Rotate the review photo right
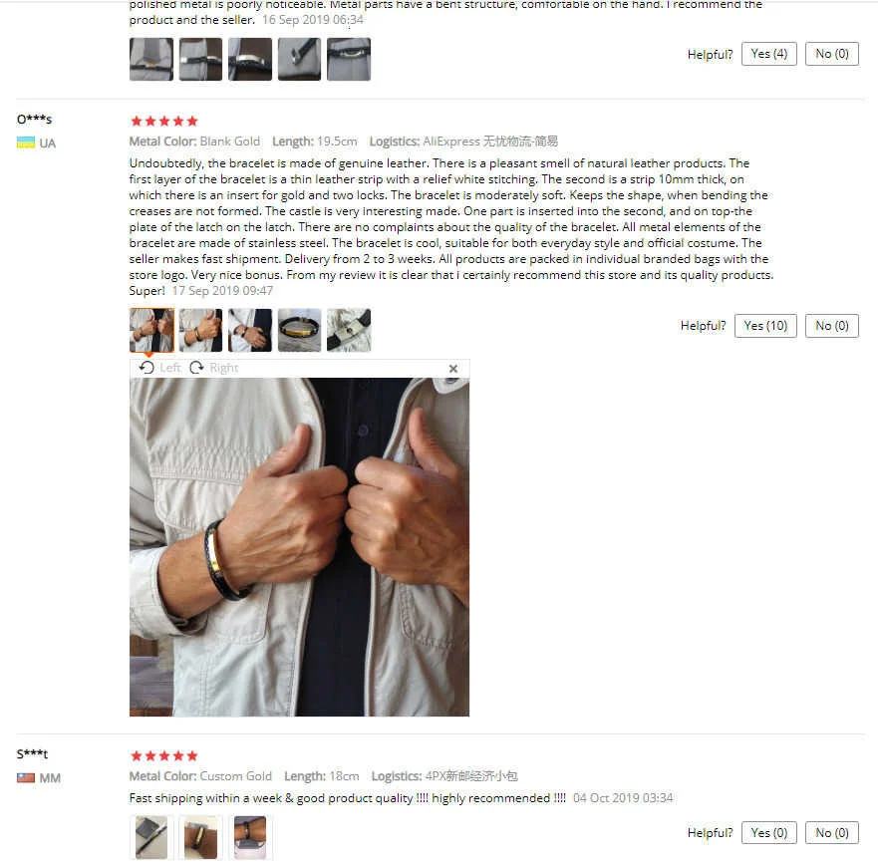The width and height of the screenshot is (878, 867). [214, 368]
